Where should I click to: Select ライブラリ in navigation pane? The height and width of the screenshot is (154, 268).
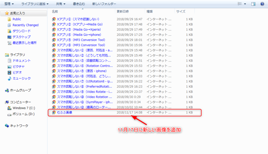[17, 55]
